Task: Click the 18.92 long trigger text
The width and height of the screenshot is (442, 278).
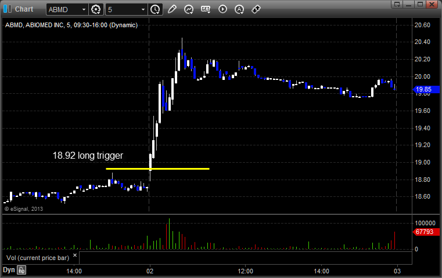Action: point(88,155)
